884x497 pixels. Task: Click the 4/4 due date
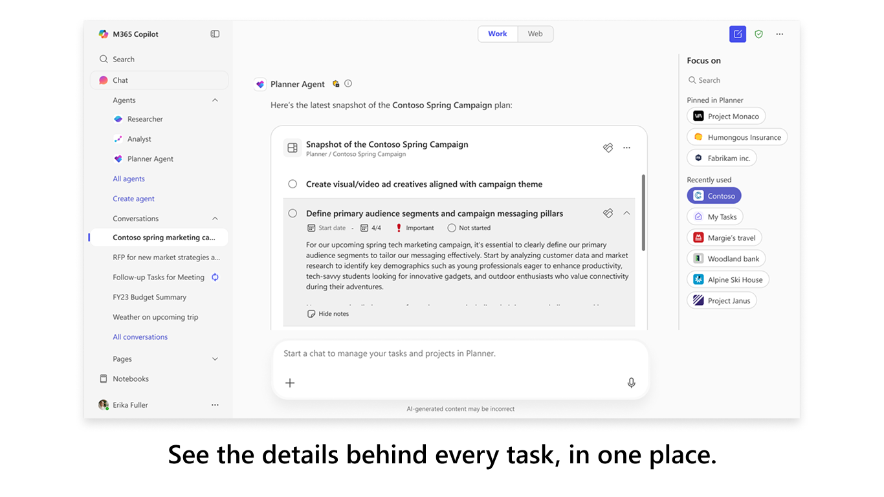pos(371,228)
